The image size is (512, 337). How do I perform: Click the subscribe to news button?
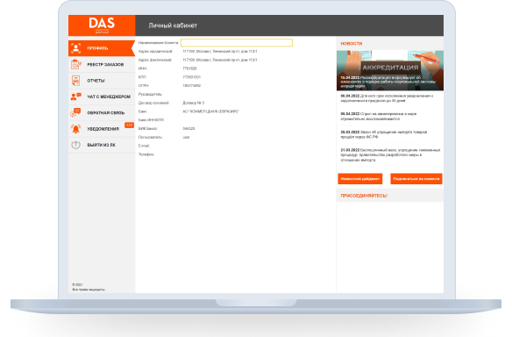click(x=416, y=179)
